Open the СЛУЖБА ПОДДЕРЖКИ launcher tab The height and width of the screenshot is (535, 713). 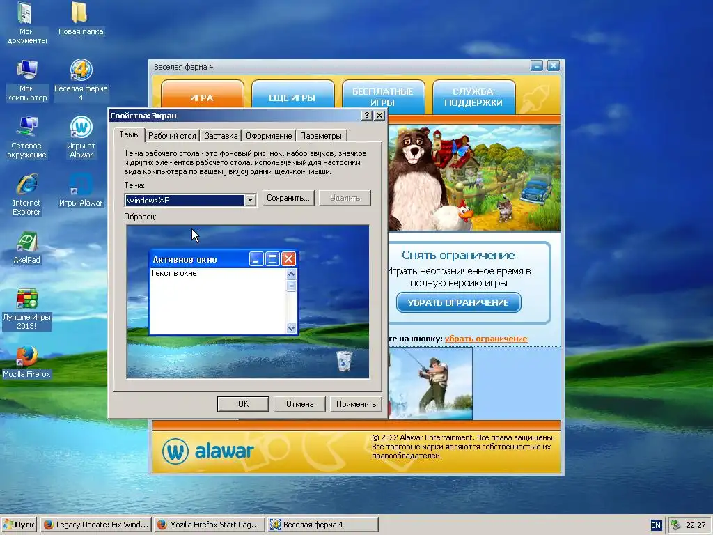click(x=473, y=97)
